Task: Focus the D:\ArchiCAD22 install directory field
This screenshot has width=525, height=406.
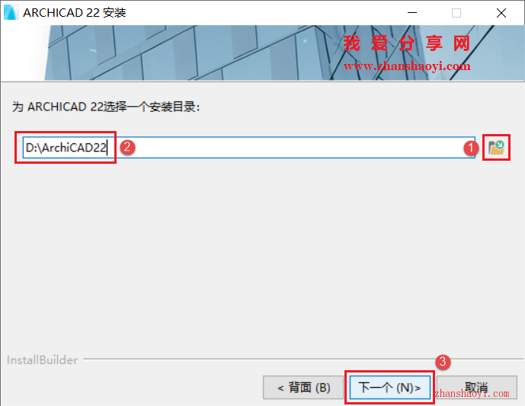Action: 248,147
